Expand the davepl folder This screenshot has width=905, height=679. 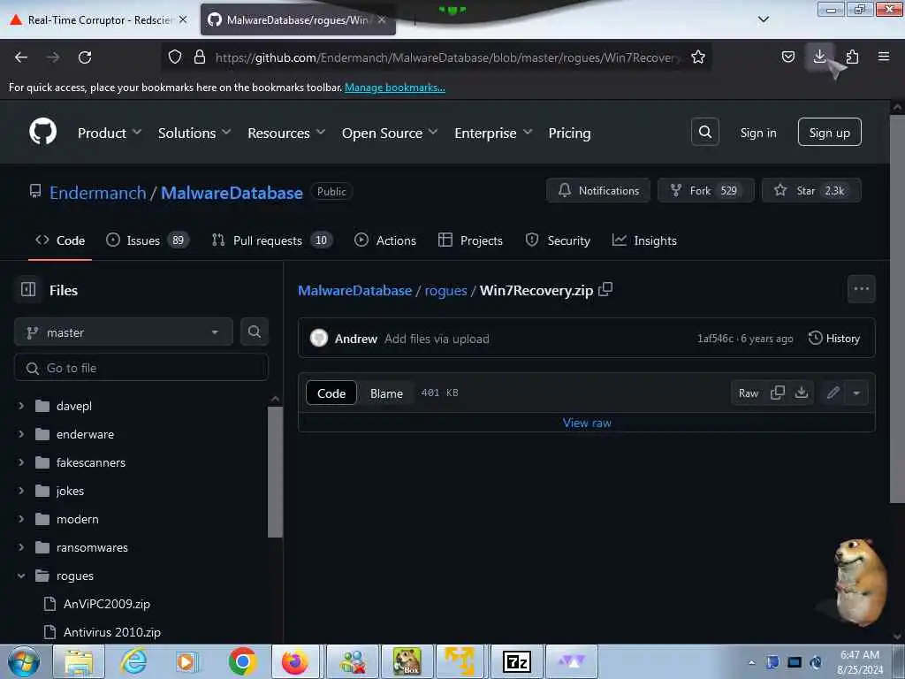[x=21, y=405]
